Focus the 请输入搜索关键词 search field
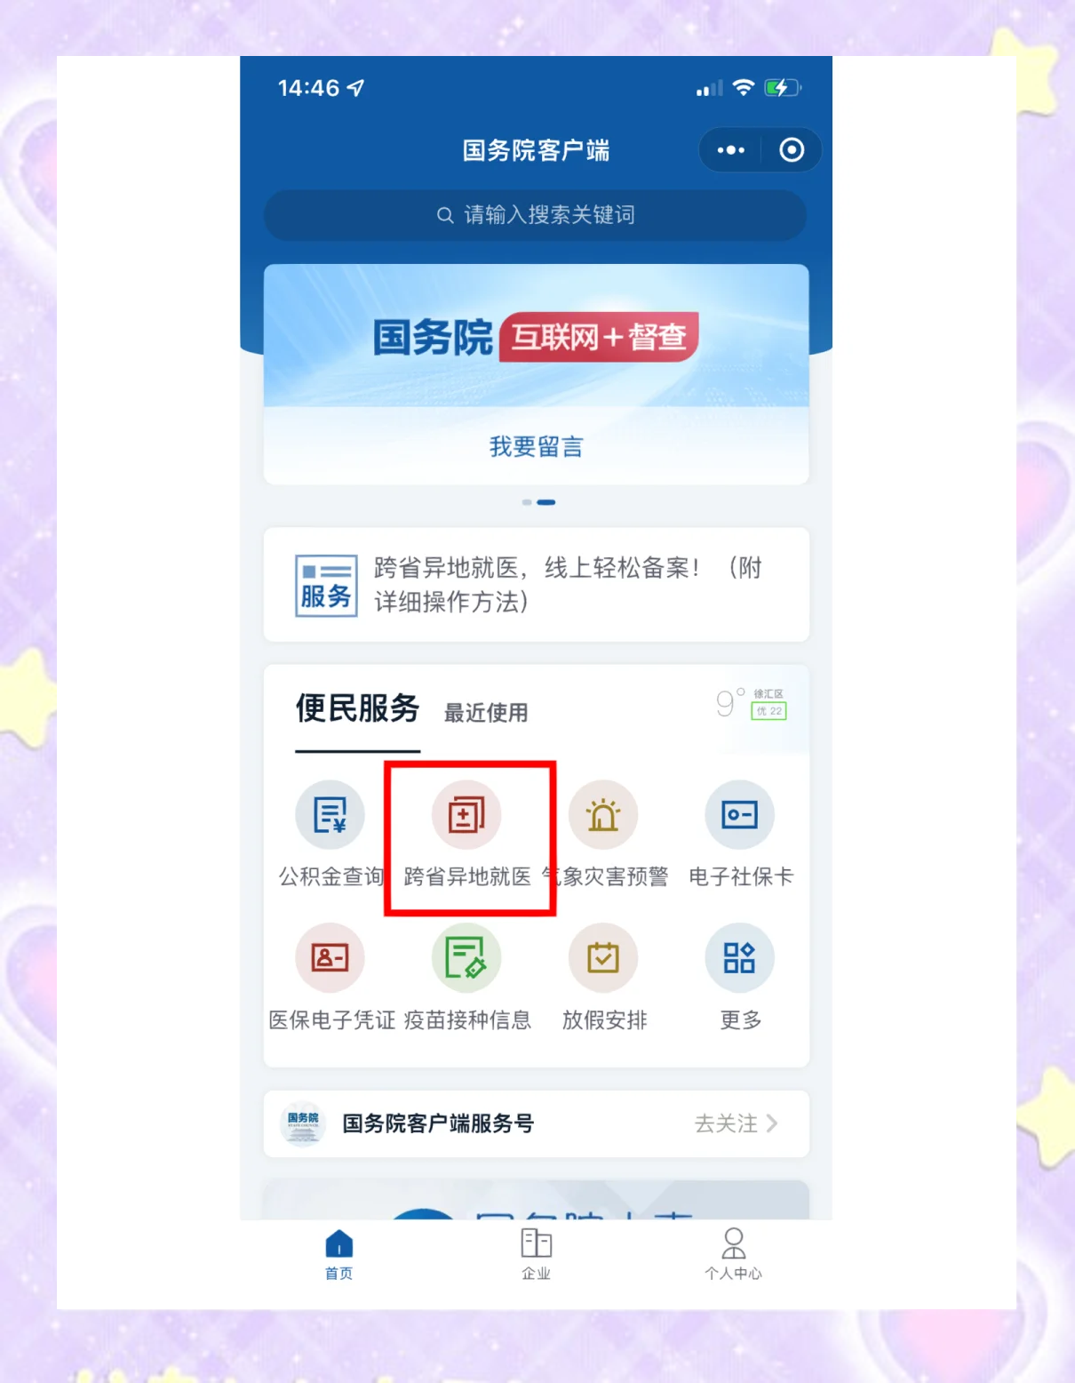This screenshot has width=1075, height=1383. click(x=536, y=215)
